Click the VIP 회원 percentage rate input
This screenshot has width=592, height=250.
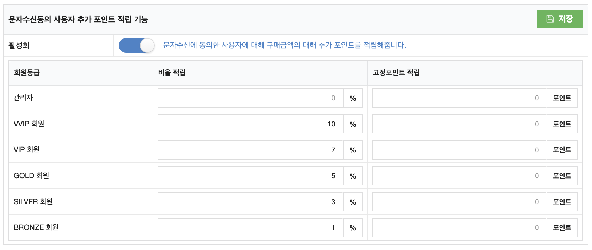[251, 150]
